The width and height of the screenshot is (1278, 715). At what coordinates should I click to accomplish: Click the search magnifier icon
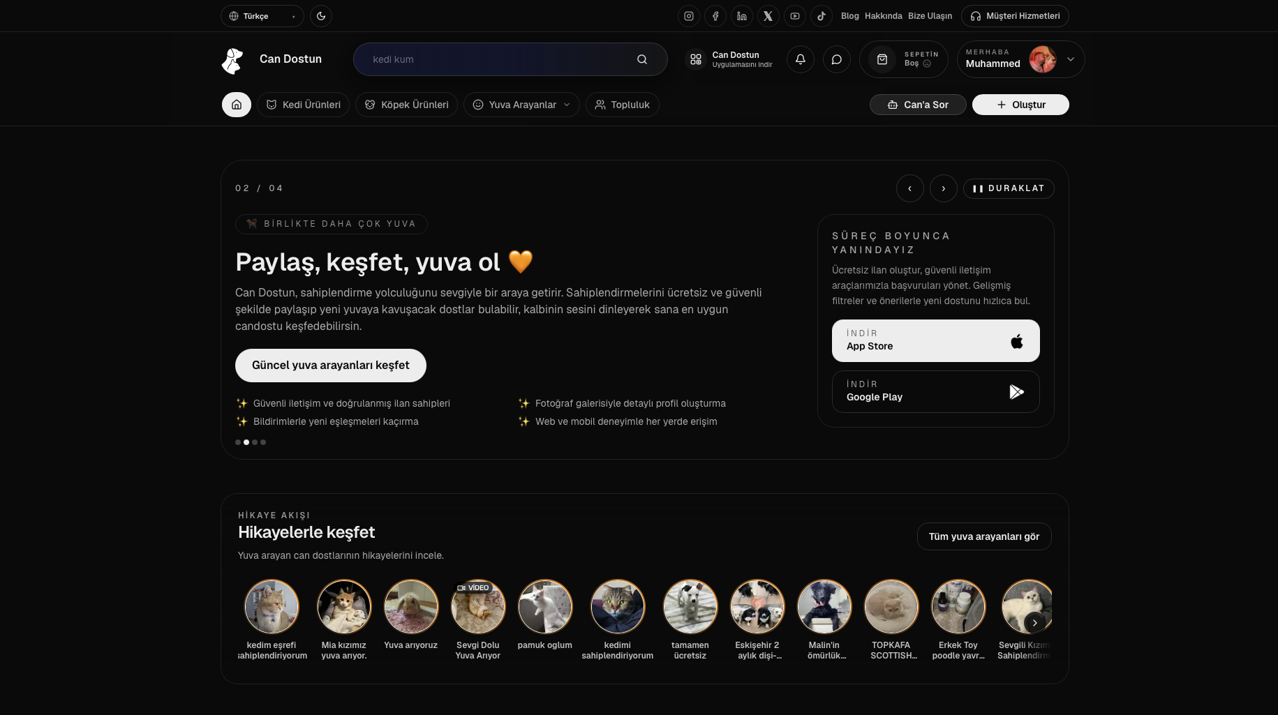[641, 59]
